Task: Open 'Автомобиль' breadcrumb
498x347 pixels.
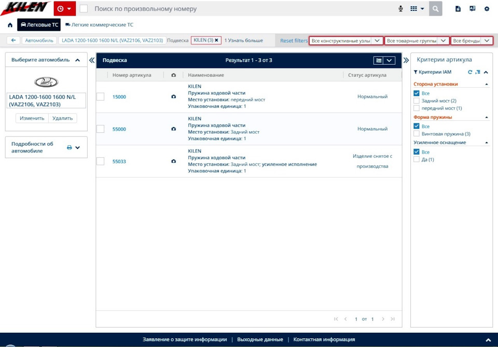Action: coord(39,40)
